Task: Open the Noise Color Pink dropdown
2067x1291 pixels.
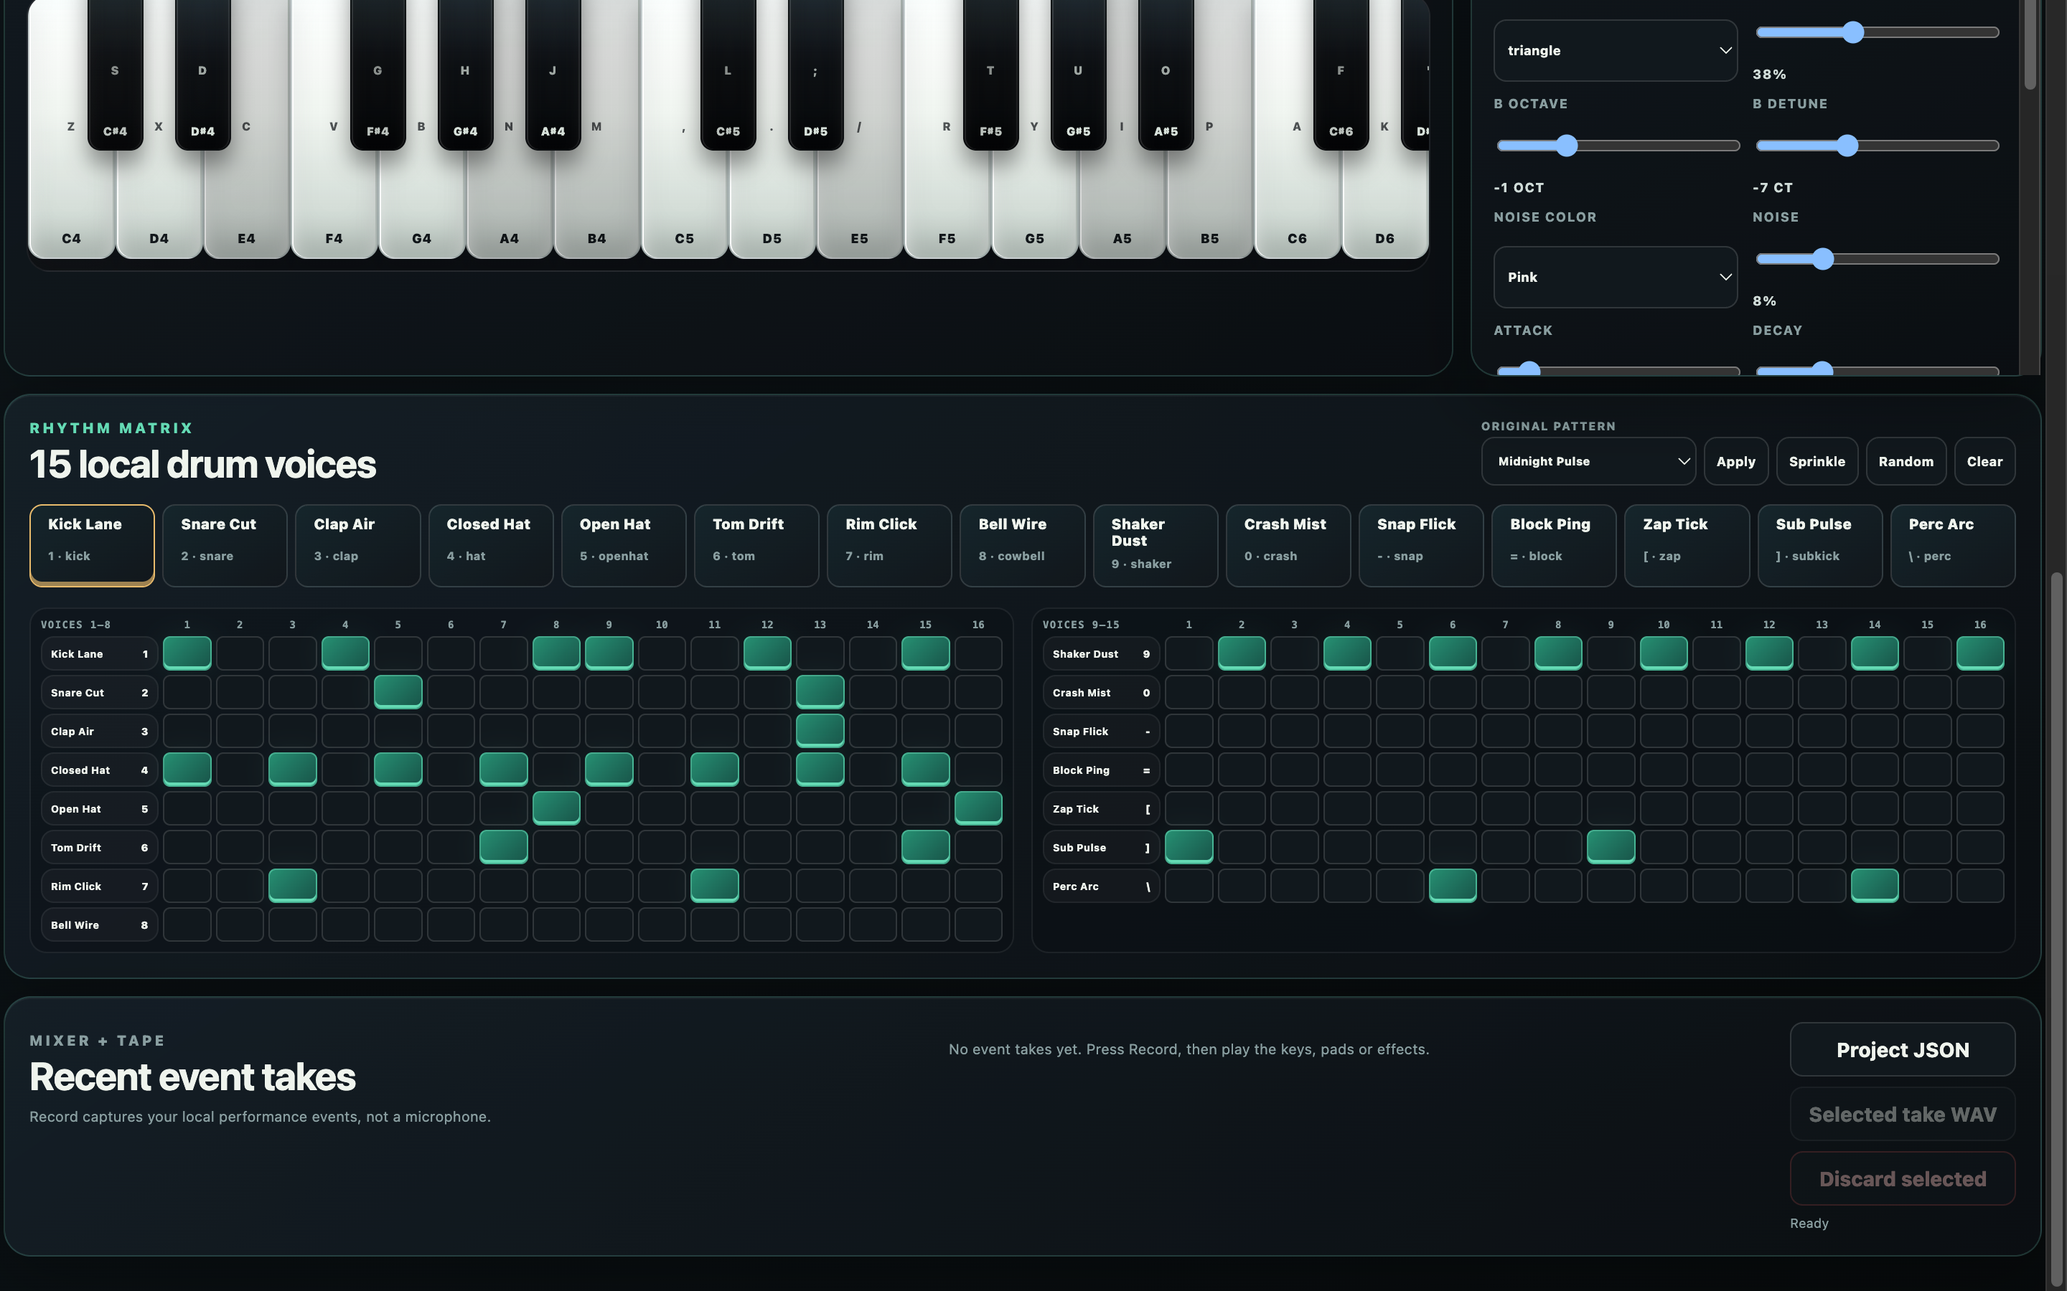Action: coord(1615,277)
